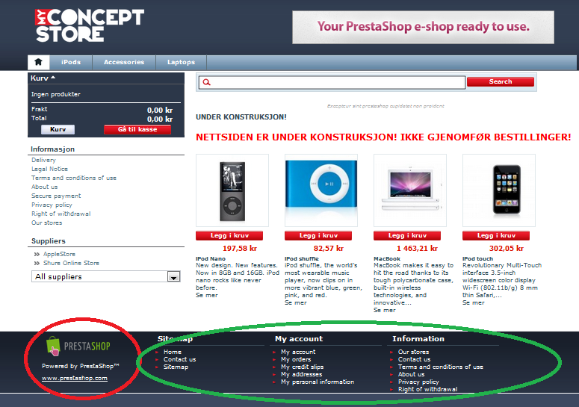
Task: Add iPod touch to cart
Action: [x=496, y=235]
